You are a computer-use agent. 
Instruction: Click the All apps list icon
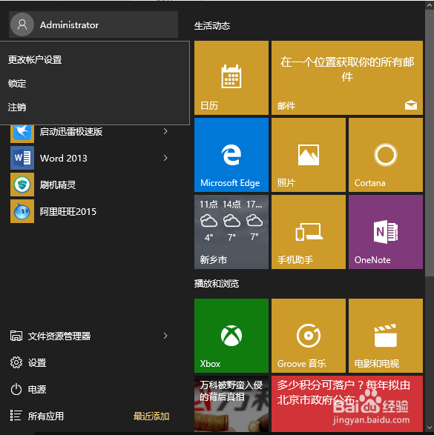coord(16,416)
